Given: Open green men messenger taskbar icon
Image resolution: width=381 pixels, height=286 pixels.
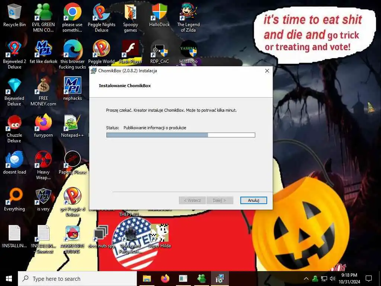Looking at the screenshot, I should point(201,279).
